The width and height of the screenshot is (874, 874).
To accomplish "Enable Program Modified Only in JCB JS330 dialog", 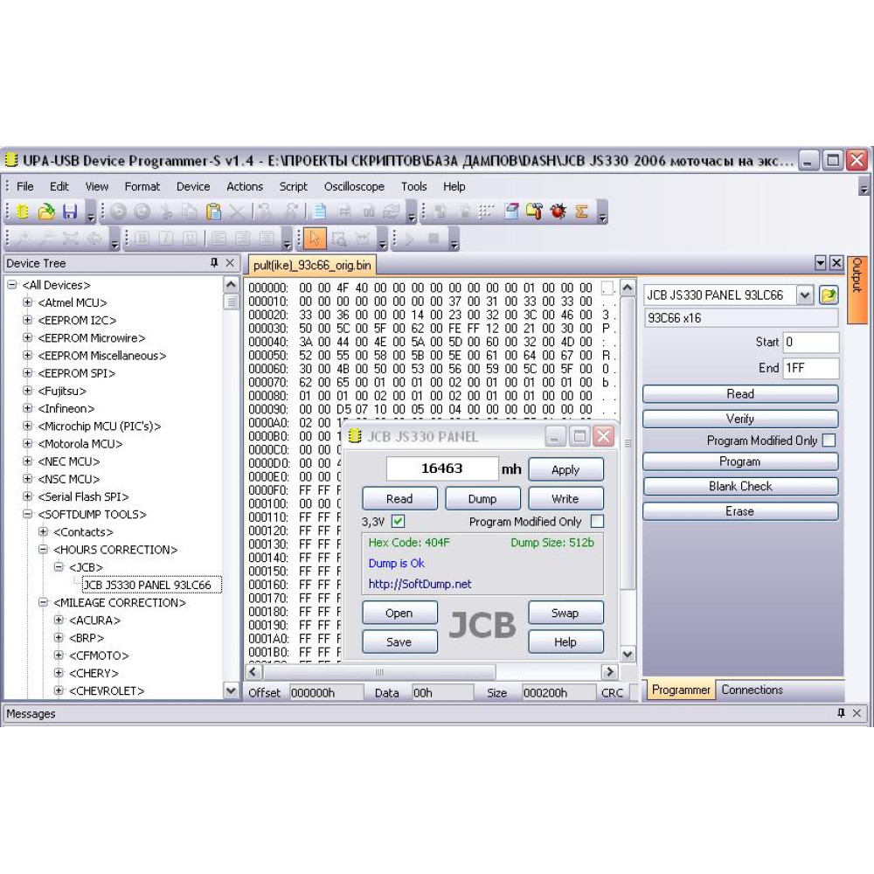I will [597, 521].
